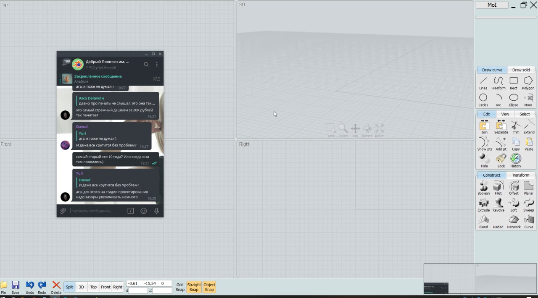Select the Circles tool

click(483, 100)
